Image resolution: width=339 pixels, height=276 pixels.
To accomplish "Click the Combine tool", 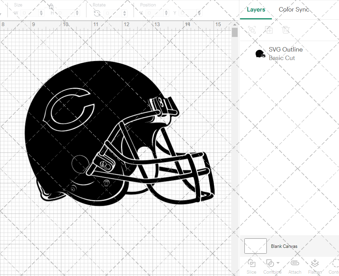I will click(272, 267).
